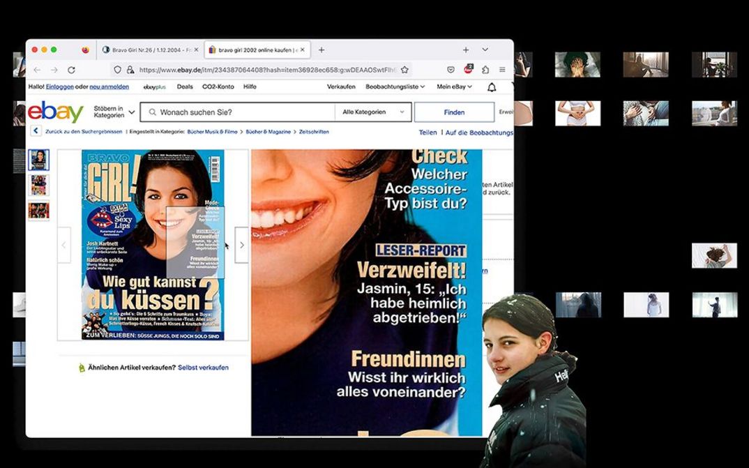
Task: Open the Firefox extensions puzzle icon
Action: (x=485, y=70)
